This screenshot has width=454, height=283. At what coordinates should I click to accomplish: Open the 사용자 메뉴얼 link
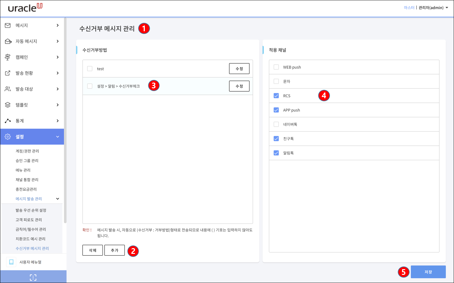coord(30,262)
